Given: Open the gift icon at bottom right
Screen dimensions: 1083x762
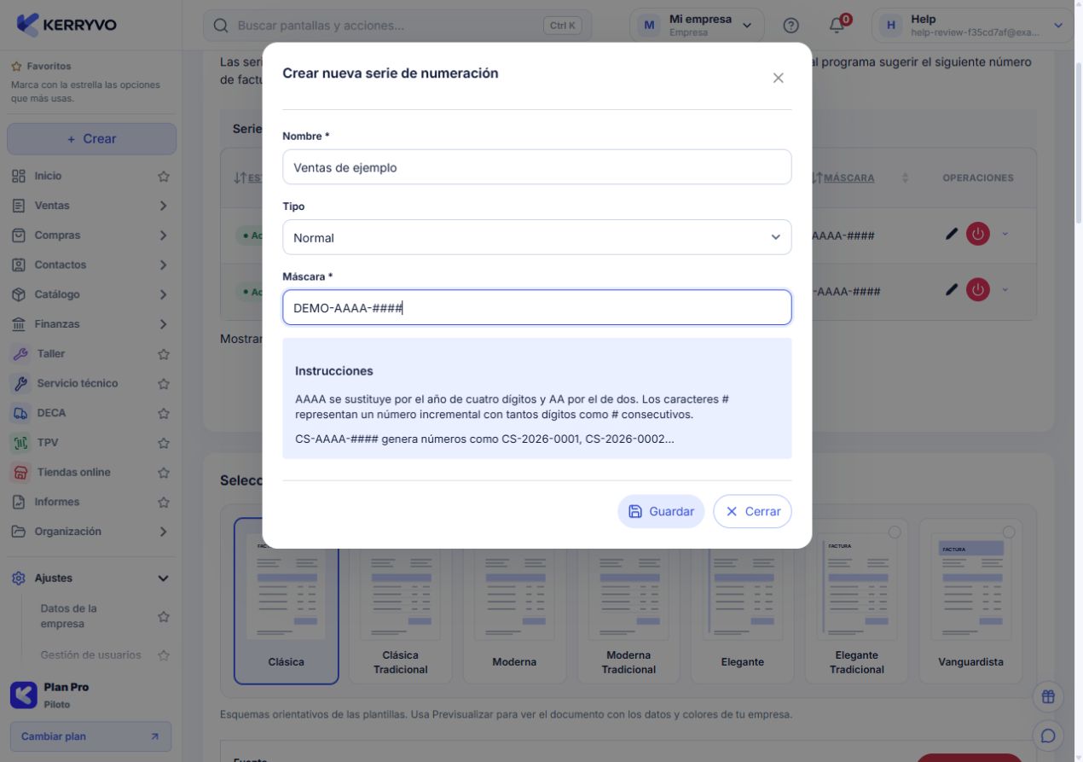Looking at the screenshot, I should (x=1048, y=696).
